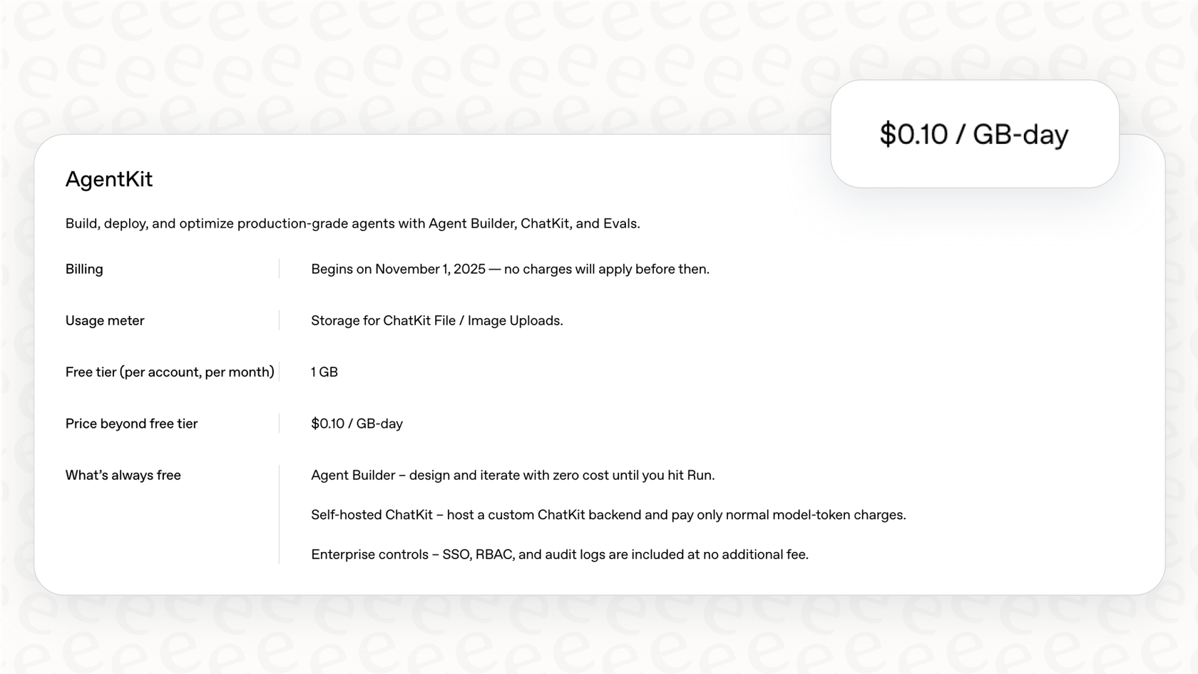Select the What's always free label
Viewport: 1198px width, 674px height.
(x=123, y=475)
